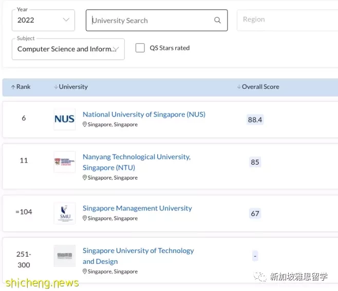Click the rank 11 cell
Viewport: 338px width, 291px height.
[x=24, y=161]
